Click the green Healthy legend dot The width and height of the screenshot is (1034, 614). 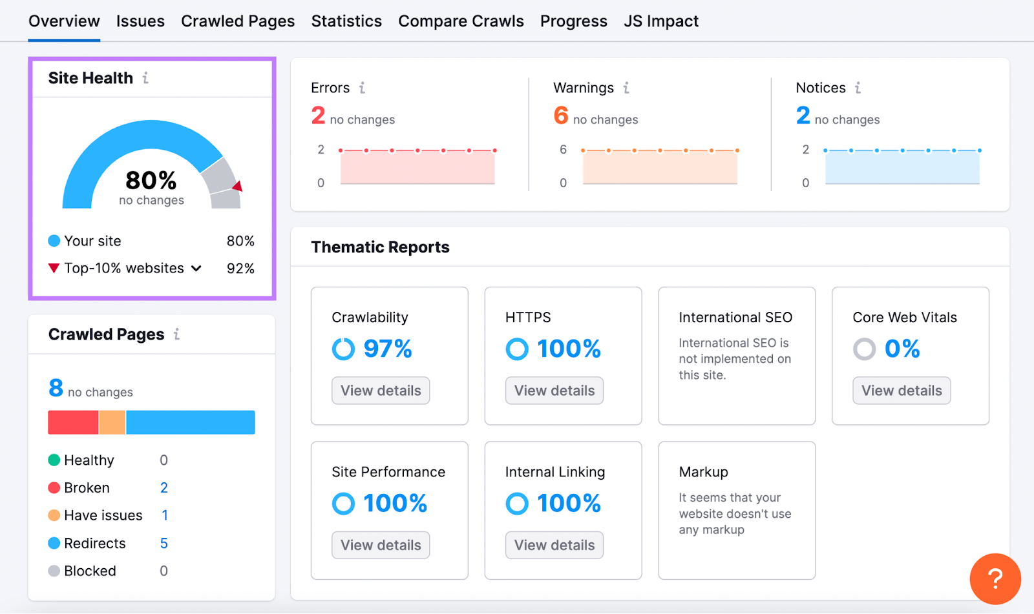point(54,460)
